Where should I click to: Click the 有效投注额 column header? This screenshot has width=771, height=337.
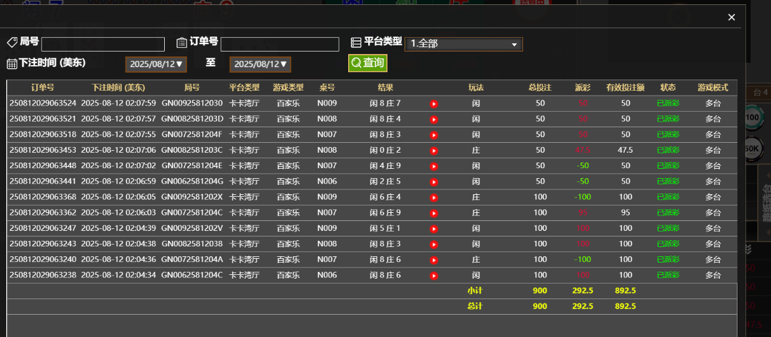(626, 88)
